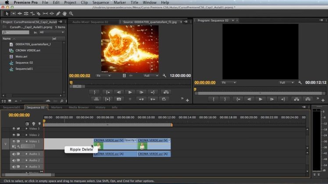
Task: Open Program monitor settings wrench
Action: point(300,83)
